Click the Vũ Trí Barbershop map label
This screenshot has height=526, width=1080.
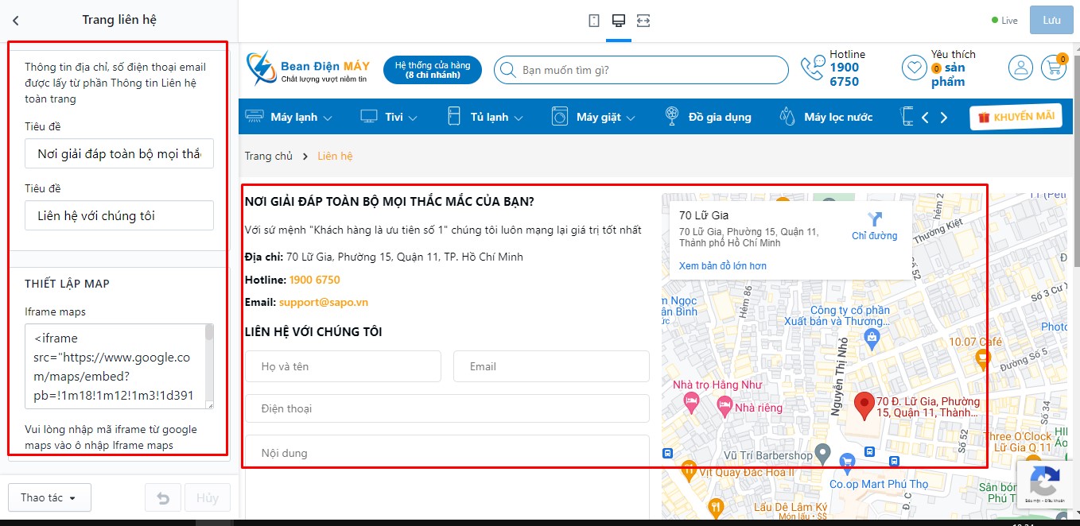pos(768,455)
